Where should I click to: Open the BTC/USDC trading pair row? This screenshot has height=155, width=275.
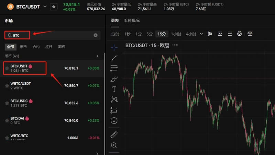tap(52, 103)
